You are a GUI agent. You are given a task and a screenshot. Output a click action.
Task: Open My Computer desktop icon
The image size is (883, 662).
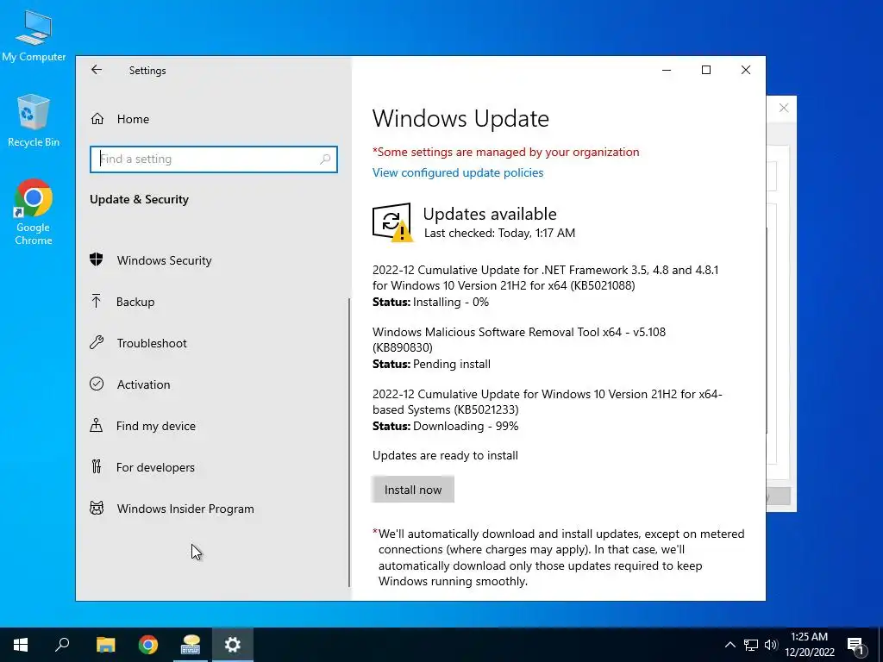point(34,36)
